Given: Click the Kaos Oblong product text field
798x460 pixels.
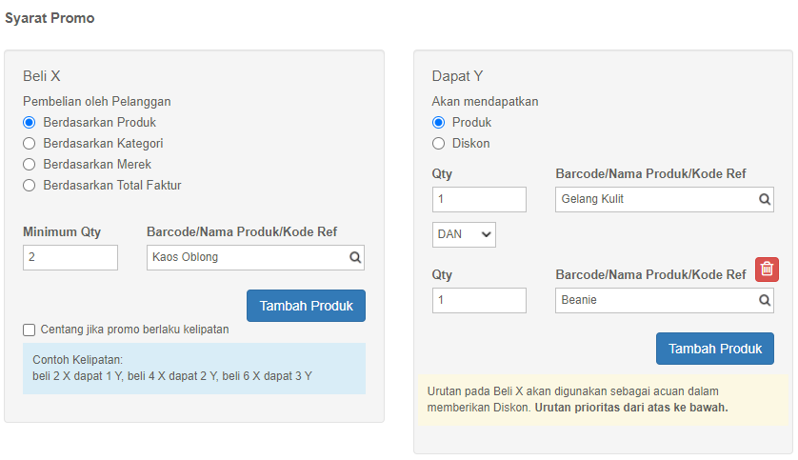Looking at the screenshot, I should [255, 257].
